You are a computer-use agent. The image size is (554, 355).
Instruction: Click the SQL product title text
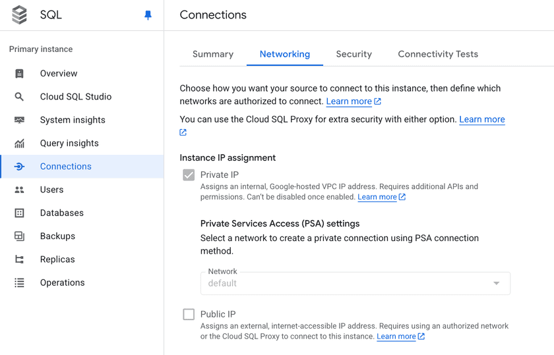51,15
